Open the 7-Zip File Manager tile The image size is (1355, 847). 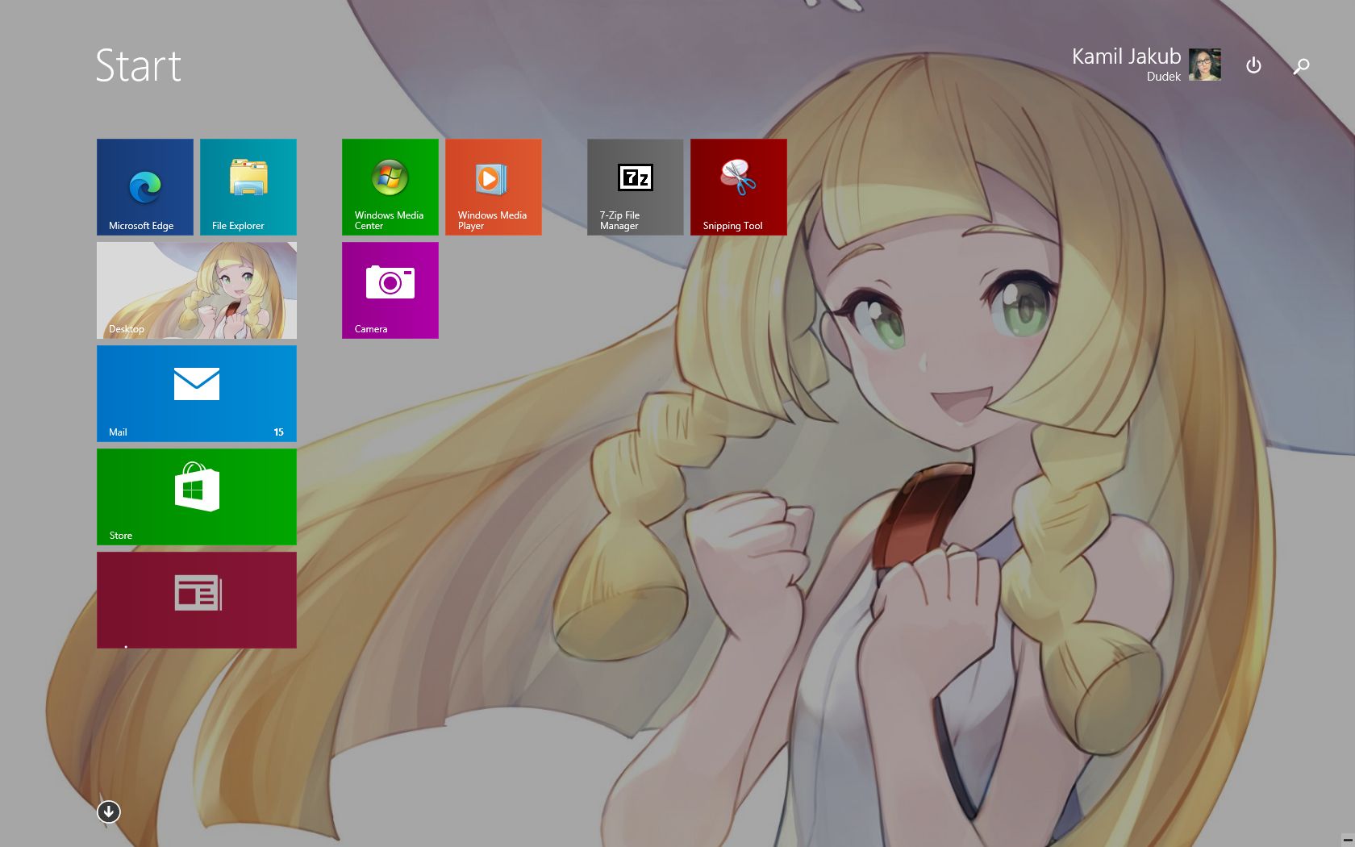636,187
